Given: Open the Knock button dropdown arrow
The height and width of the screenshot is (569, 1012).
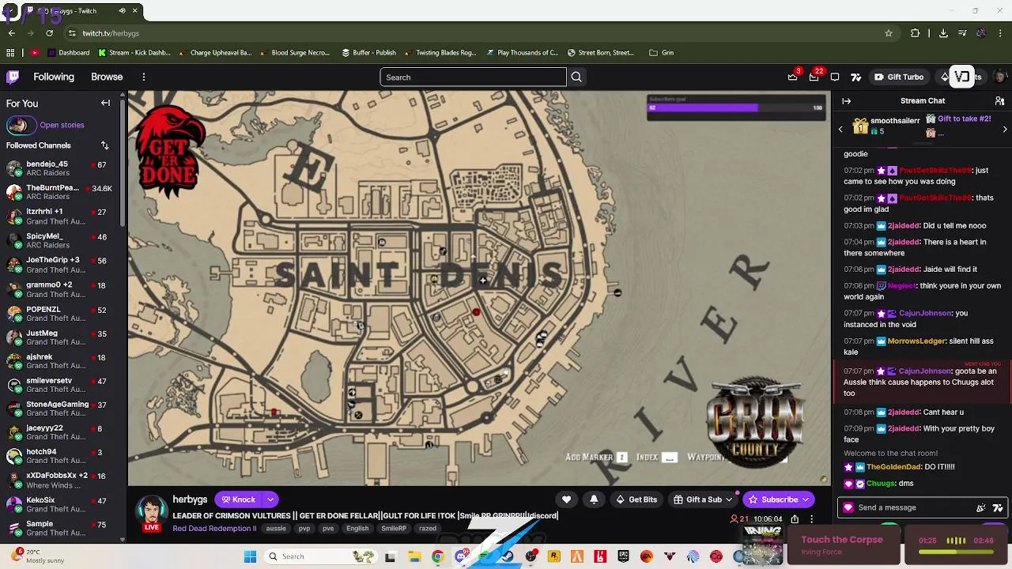Looking at the screenshot, I should pos(270,499).
